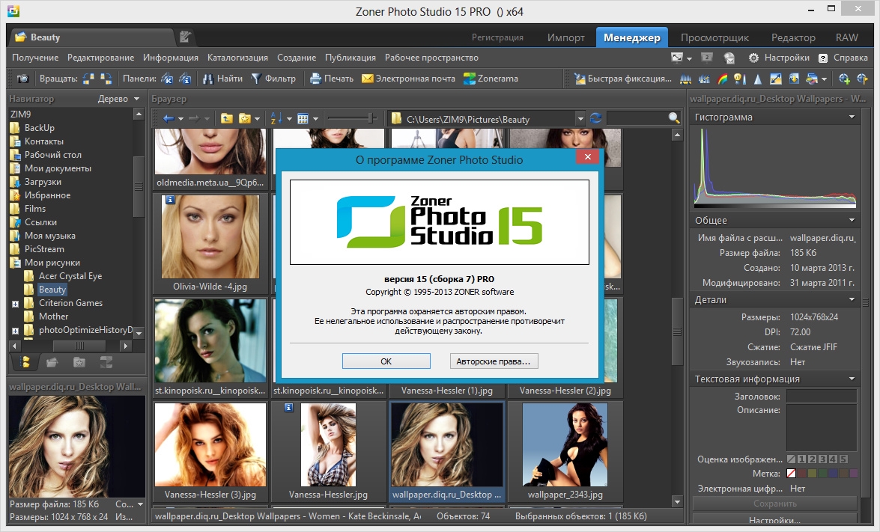Open Настройки settings with gear
The image size is (880, 532).
click(x=779, y=58)
